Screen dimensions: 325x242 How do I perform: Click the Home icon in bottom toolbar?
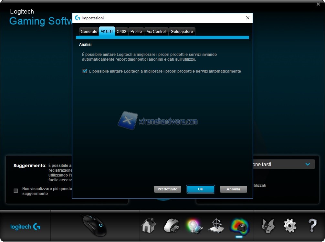coord(149,225)
